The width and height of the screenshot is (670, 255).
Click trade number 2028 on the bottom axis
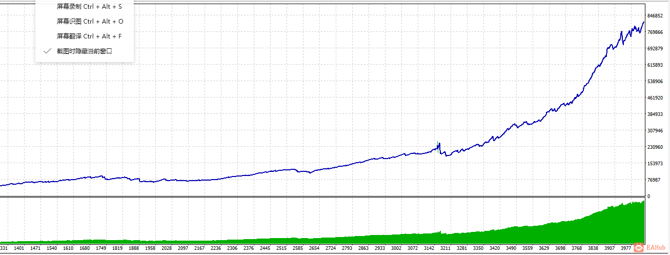[x=167, y=248]
